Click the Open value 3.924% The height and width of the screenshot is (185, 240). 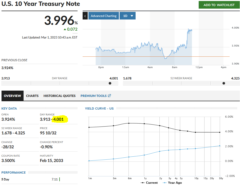pyautogui.click(x=8, y=119)
